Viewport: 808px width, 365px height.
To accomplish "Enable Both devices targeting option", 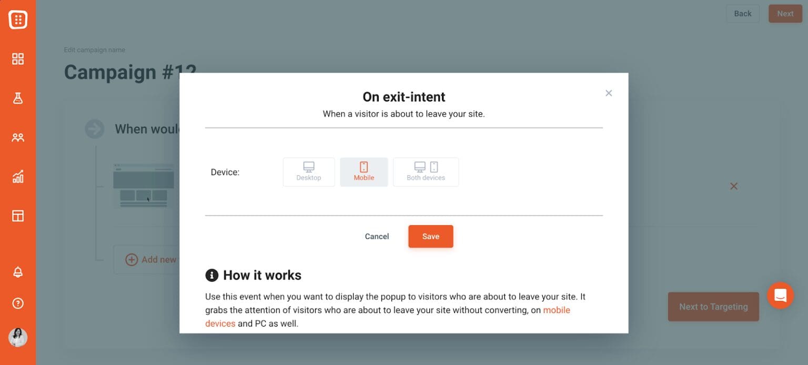I will (x=426, y=171).
